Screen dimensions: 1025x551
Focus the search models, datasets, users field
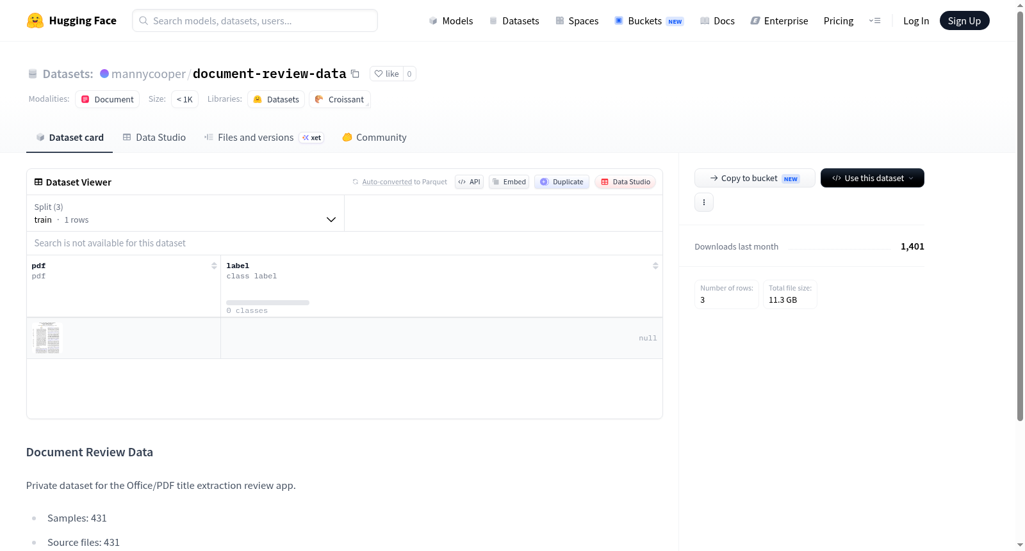click(x=255, y=20)
